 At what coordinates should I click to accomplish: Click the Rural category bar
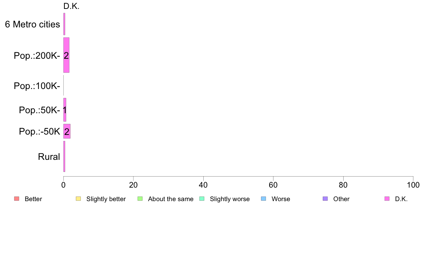(64, 157)
